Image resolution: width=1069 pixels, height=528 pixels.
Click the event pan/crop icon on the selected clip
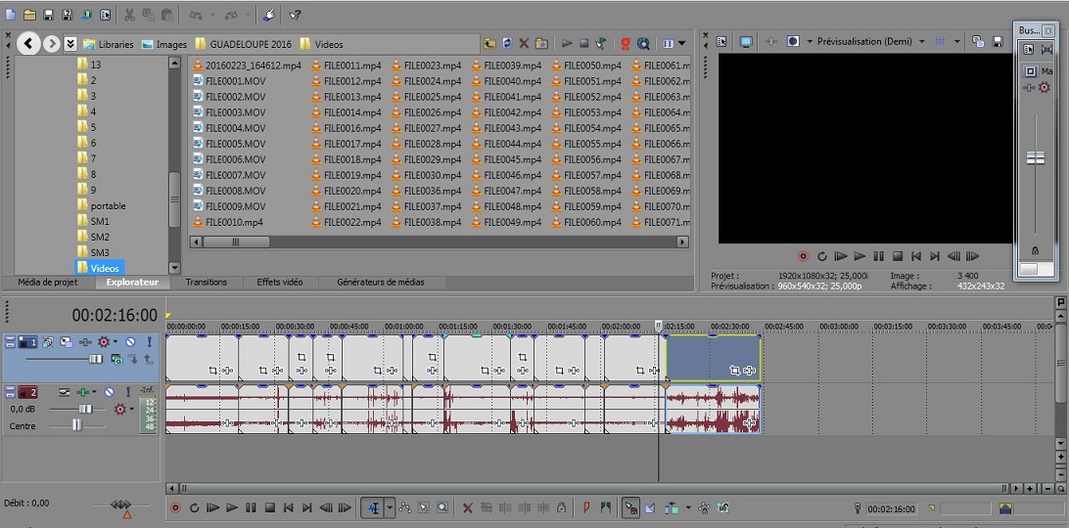pos(734,371)
